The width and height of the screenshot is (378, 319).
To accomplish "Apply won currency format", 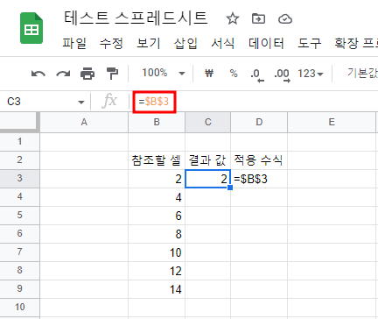I will click(x=209, y=73).
